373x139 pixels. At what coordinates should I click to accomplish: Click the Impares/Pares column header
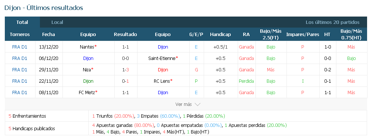pos(303,34)
